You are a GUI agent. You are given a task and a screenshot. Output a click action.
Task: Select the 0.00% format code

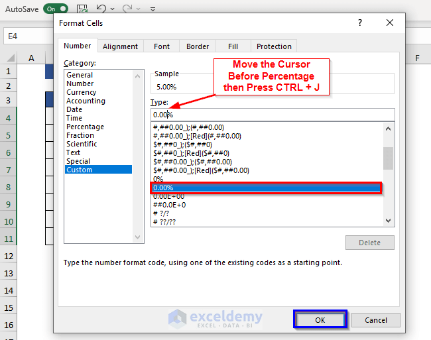pyautogui.click(x=267, y=188)
